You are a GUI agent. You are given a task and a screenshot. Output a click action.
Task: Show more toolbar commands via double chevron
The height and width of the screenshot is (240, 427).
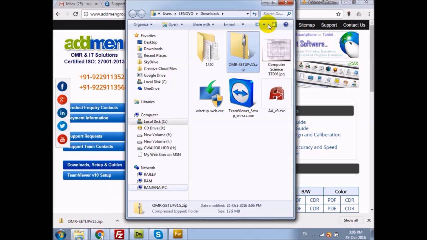(243, 24)
